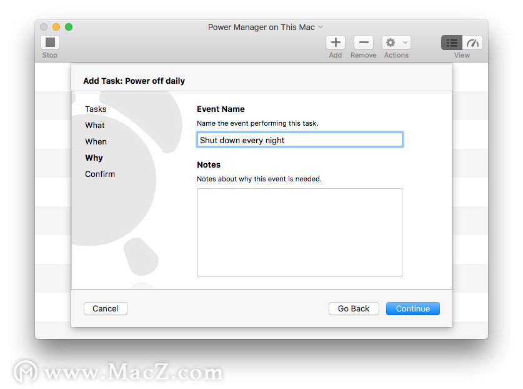
Task: Open the Actions gear menu
Action: (396, 43)
